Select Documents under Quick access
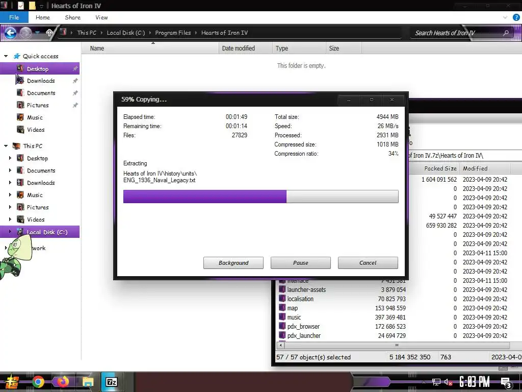Image resolution: width=522 pixels, height=392 pixels. click(x=40, y=93)
